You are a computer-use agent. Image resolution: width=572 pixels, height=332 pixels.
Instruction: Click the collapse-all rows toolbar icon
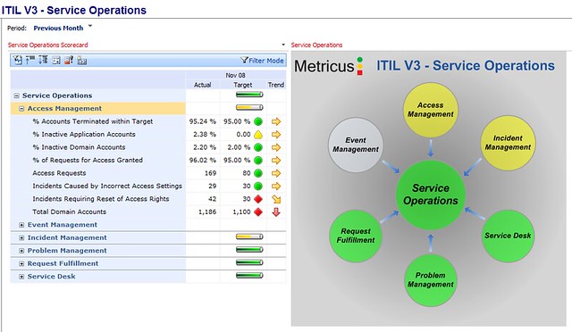tap(30, 60)
